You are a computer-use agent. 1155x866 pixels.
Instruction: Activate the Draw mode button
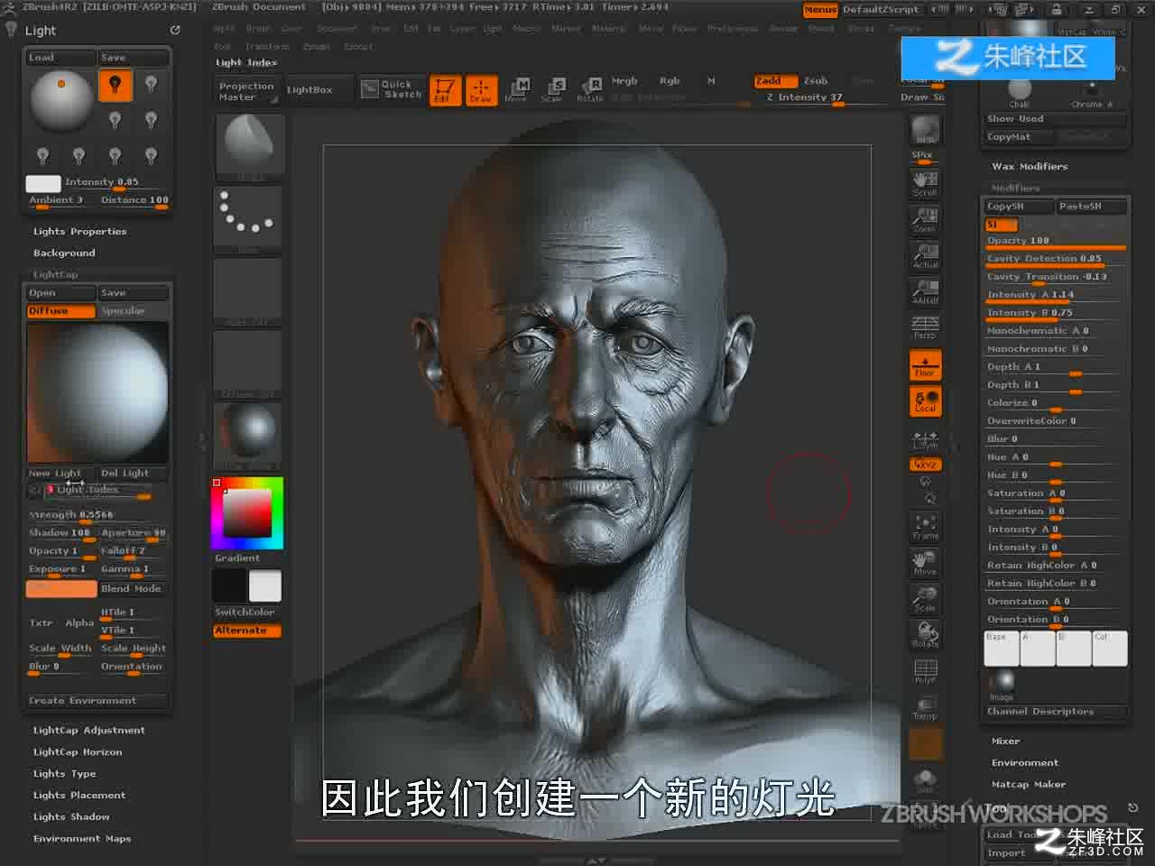click(x=480, y=90)
